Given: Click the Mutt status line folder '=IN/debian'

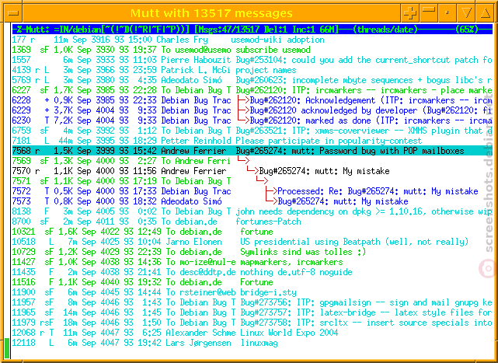Looking at the screenshot, I should point(78,30).
